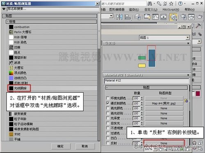The image size is (205, 153).
Task: Select the gears Systems icon
Action: coord(200,34)
